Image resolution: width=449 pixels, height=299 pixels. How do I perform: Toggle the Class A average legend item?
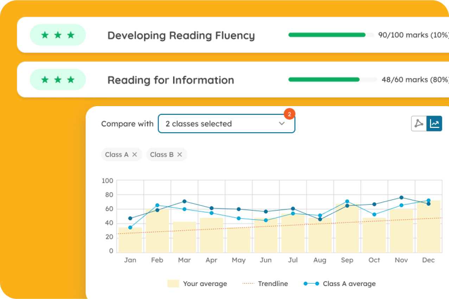coord(340,284)
